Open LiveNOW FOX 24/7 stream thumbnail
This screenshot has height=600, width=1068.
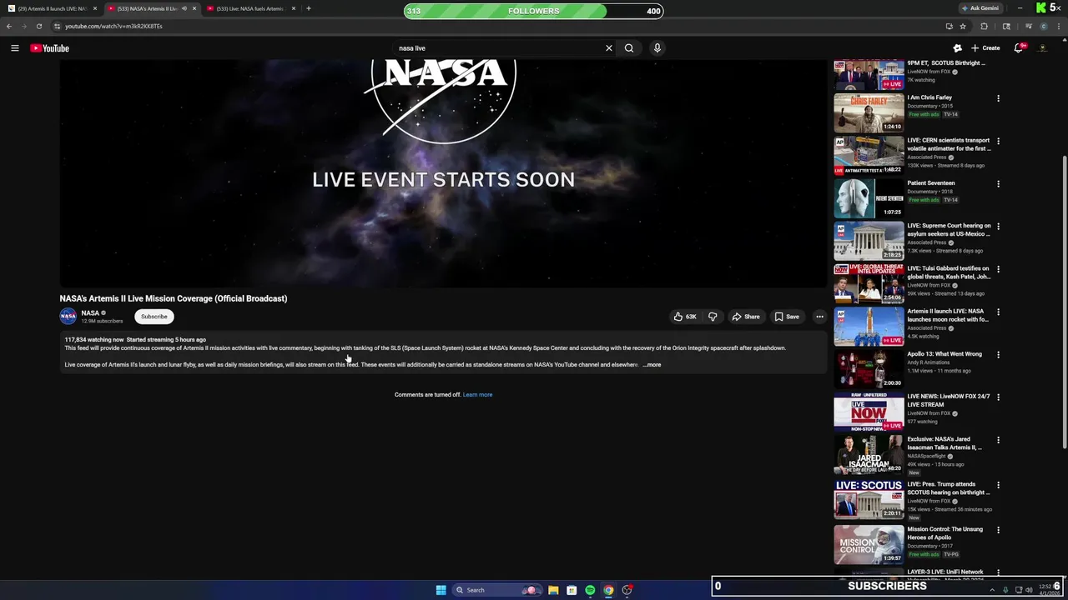tap(869, 412)
